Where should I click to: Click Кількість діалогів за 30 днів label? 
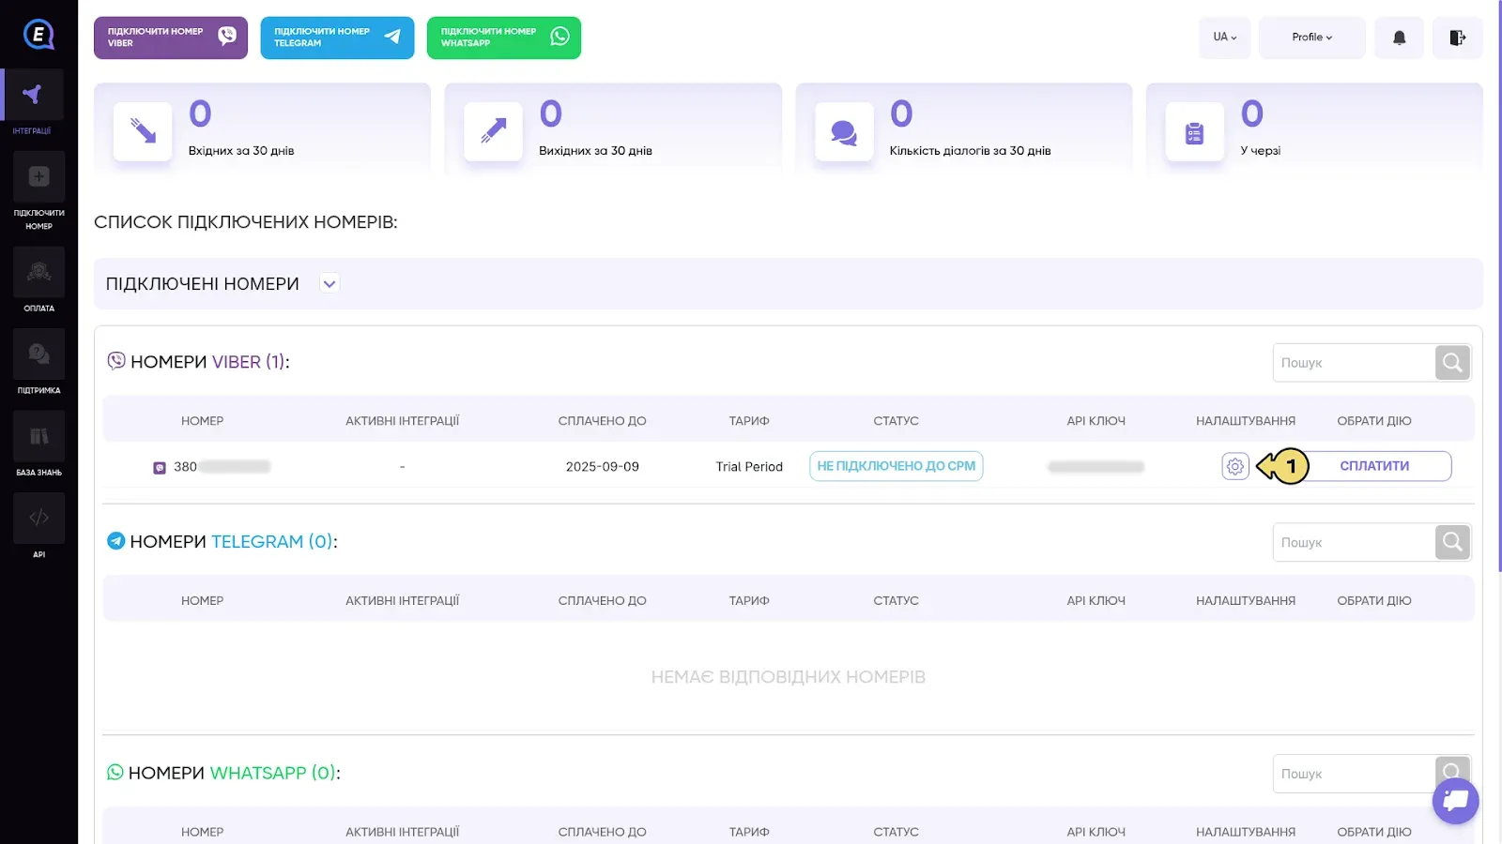coord(971,151)
